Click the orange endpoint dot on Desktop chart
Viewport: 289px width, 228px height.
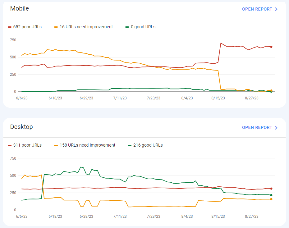(272, 199)
